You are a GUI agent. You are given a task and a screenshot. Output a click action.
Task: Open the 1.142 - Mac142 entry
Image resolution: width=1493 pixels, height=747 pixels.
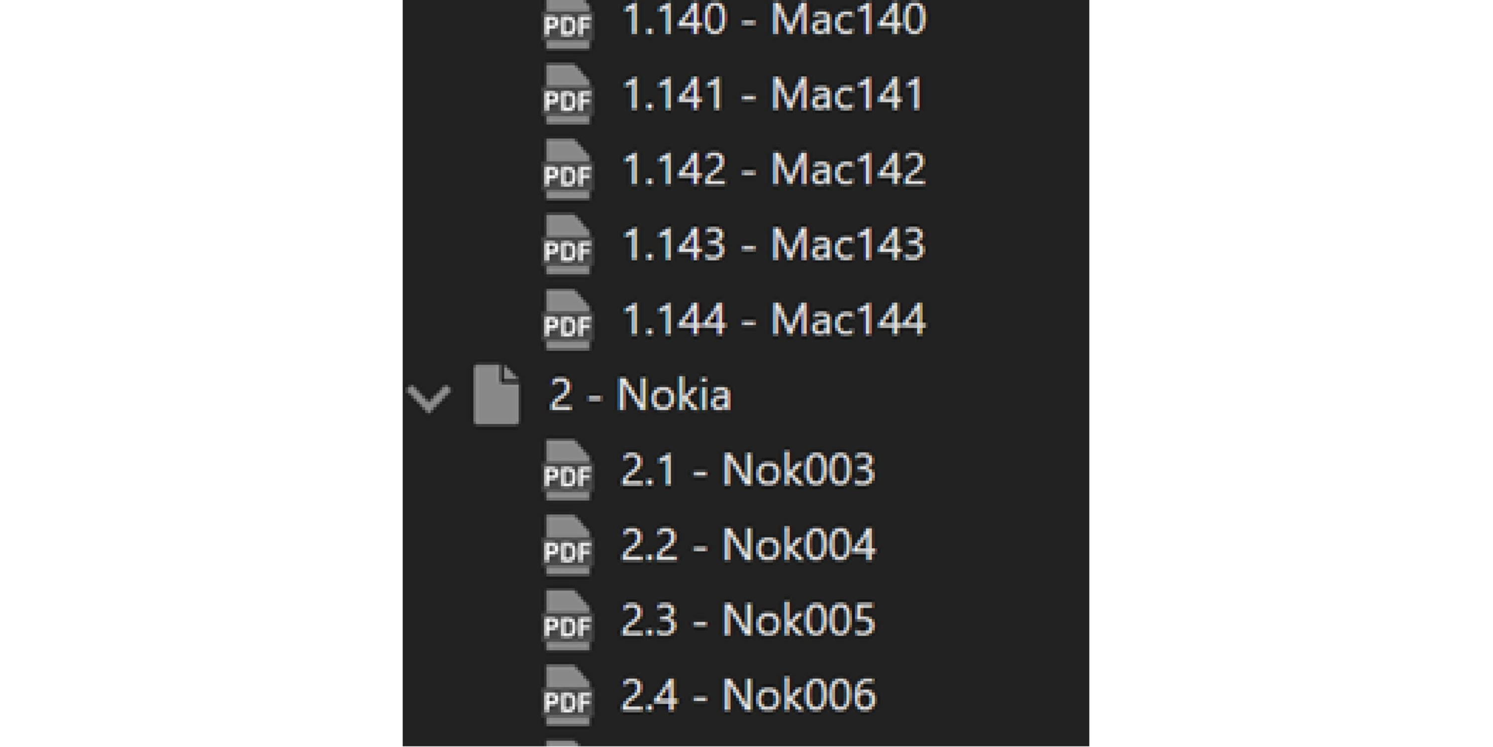tap(773, 169)
